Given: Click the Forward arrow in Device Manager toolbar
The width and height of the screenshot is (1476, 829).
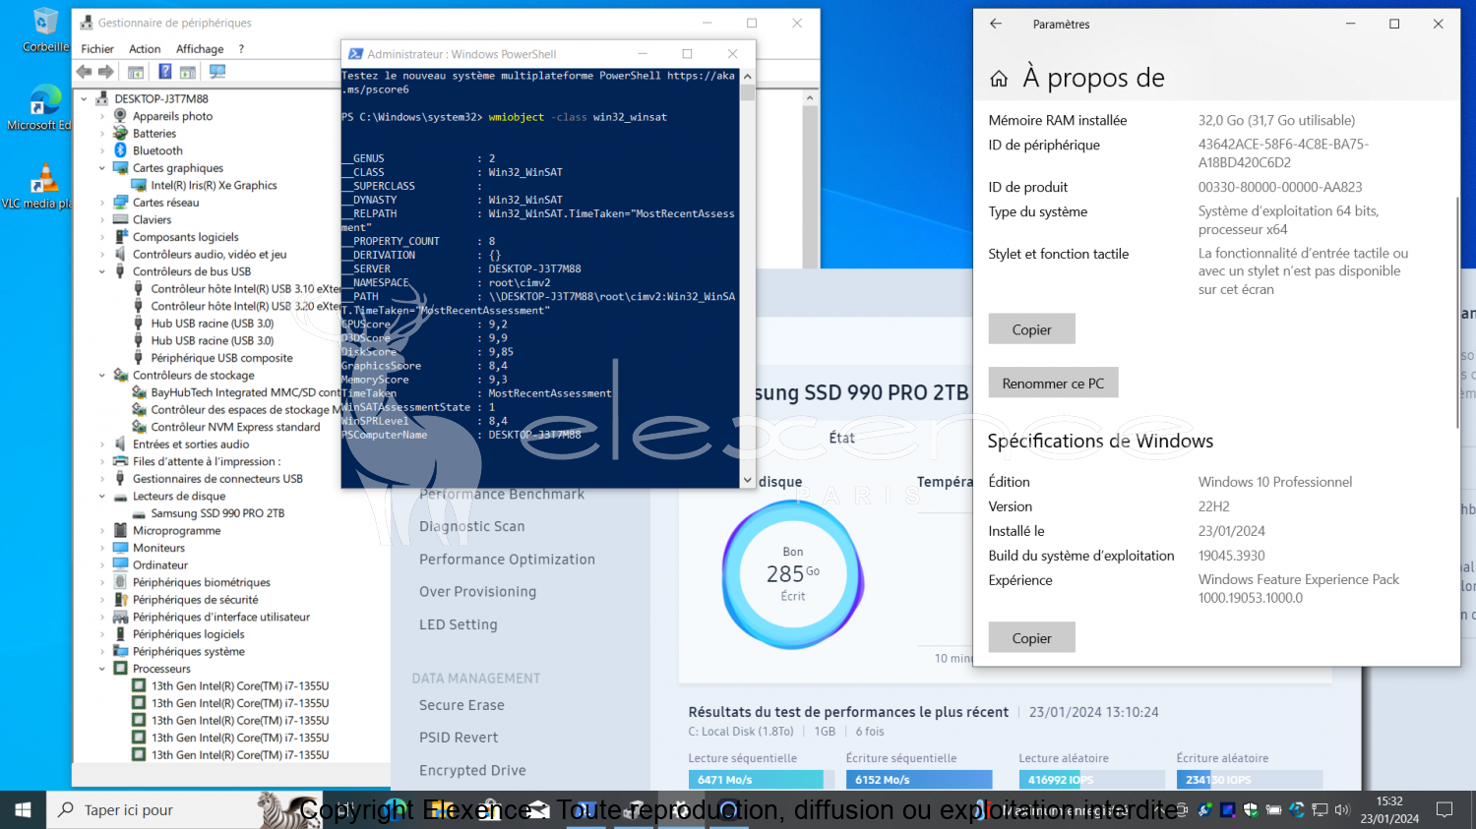Looking at the screenshot, I should click(106, 72).
